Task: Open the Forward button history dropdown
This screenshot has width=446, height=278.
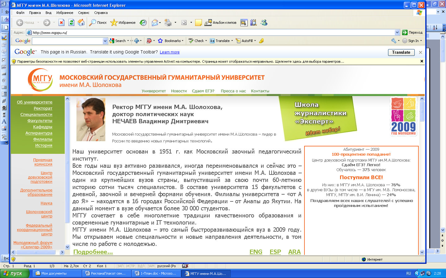Action: click(54, 23)
